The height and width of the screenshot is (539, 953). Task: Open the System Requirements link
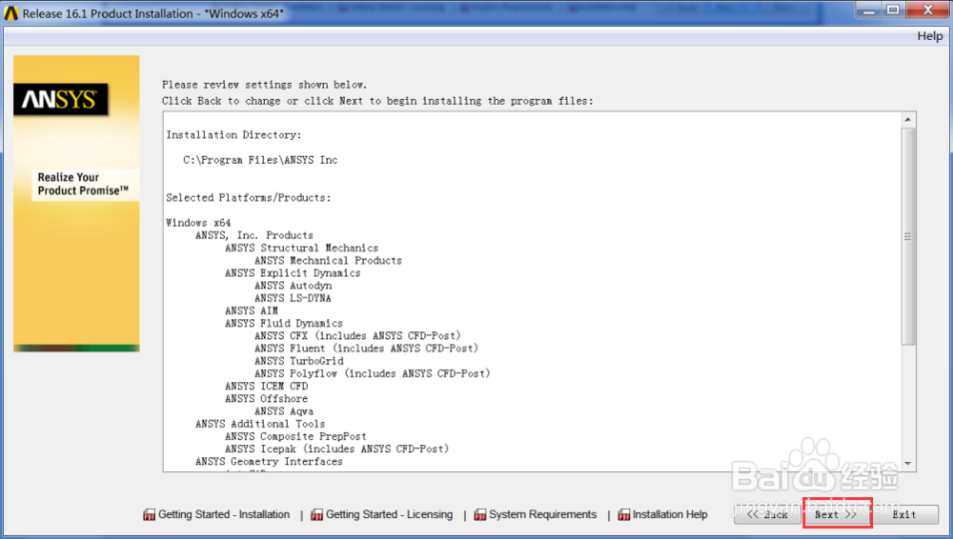pyautogui.click(x=543, y=514)
